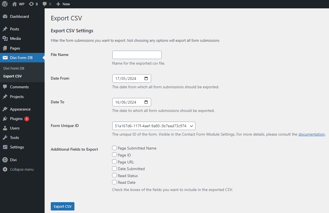The image size is (329, 213).
Task: Open the comments bubble in admin bar
Action: [x=45, y=4]
